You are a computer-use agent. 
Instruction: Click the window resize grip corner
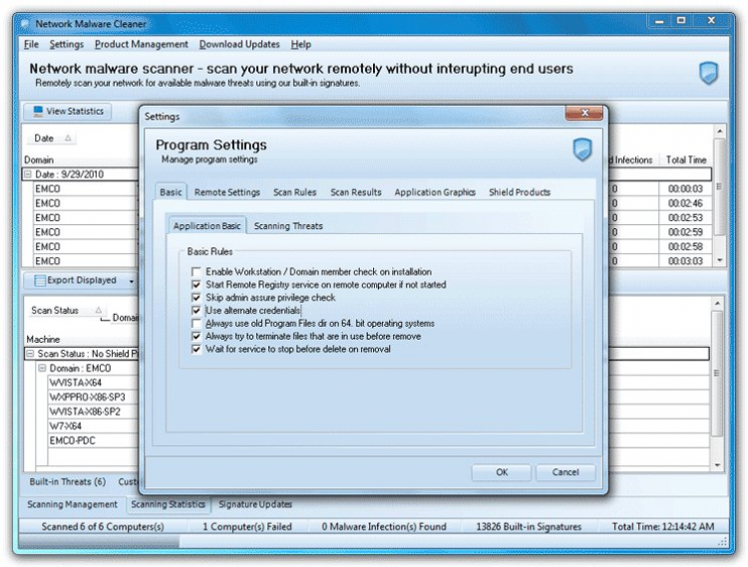[723, 542]
